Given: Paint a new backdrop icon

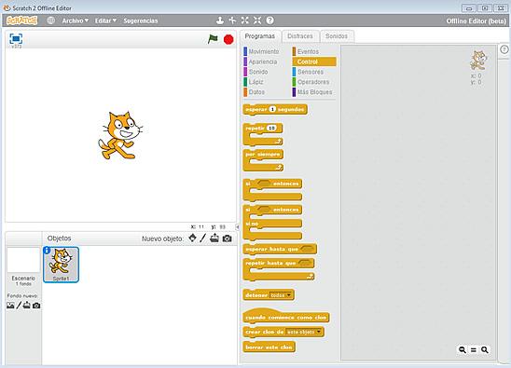Looking at the screenshot, I should (x=19, y=306).
